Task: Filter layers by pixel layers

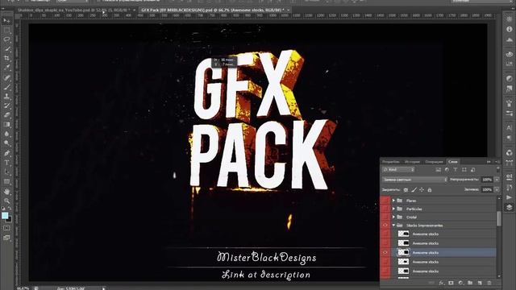Action: click(438, 170)
